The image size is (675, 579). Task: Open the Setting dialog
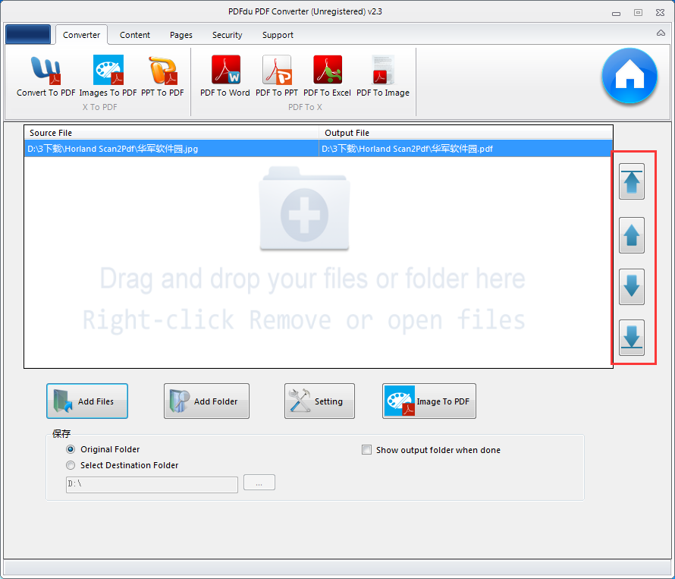319,401
